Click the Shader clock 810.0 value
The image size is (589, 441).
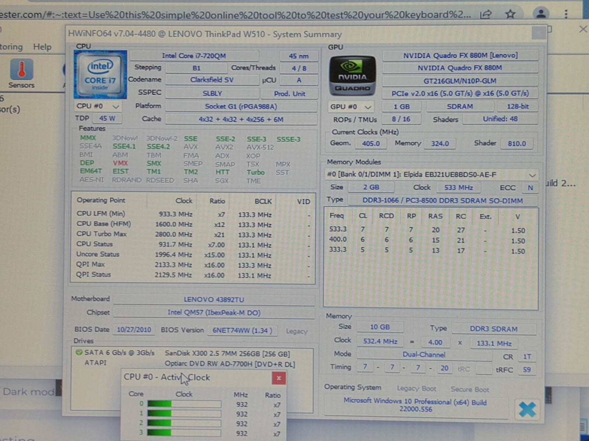(x=517, y=143)
